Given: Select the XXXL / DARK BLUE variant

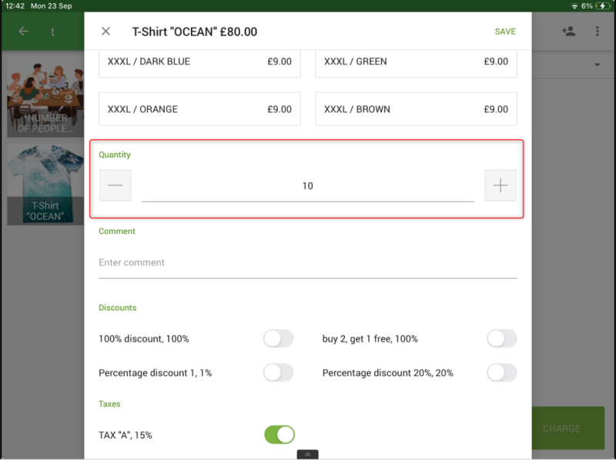Looking at the screenshot, I should (199, 62).
